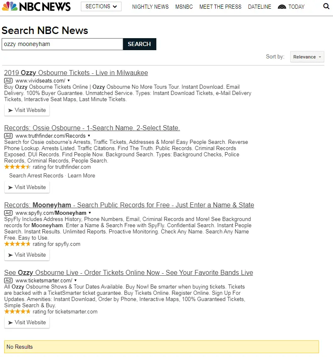Click the star rating for ticketsmarter.com
The image size is (333, 357).
point(17,312)
